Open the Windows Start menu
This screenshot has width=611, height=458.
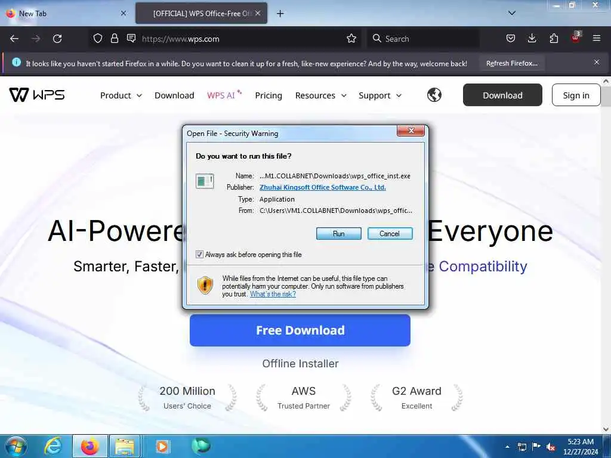click(x=16, y=446)
